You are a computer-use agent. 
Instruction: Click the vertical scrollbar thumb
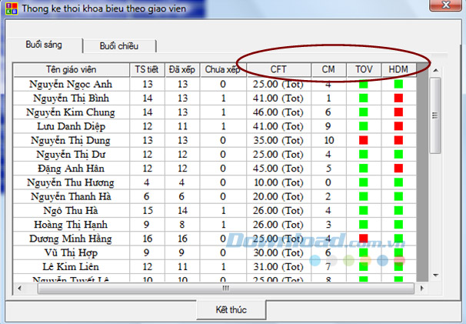tap(436, 115)
